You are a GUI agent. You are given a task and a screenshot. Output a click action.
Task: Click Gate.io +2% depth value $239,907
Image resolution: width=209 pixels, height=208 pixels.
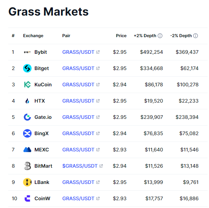point(152,117)
